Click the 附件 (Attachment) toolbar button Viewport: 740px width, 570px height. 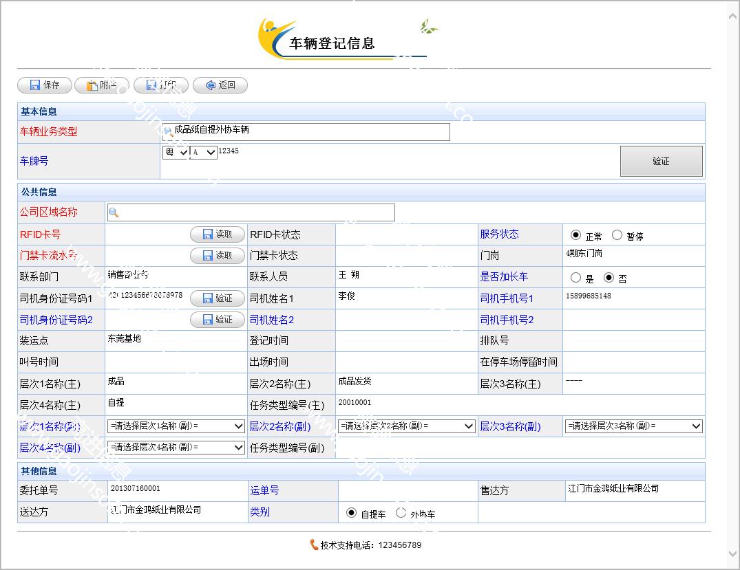coord(101,85)
